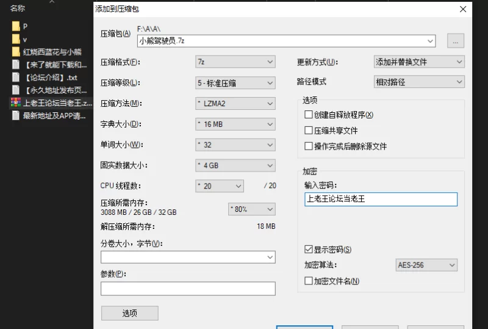Click the F:\A\A\ path text
This screenshot has height=329, width=488.
[149, 29]
